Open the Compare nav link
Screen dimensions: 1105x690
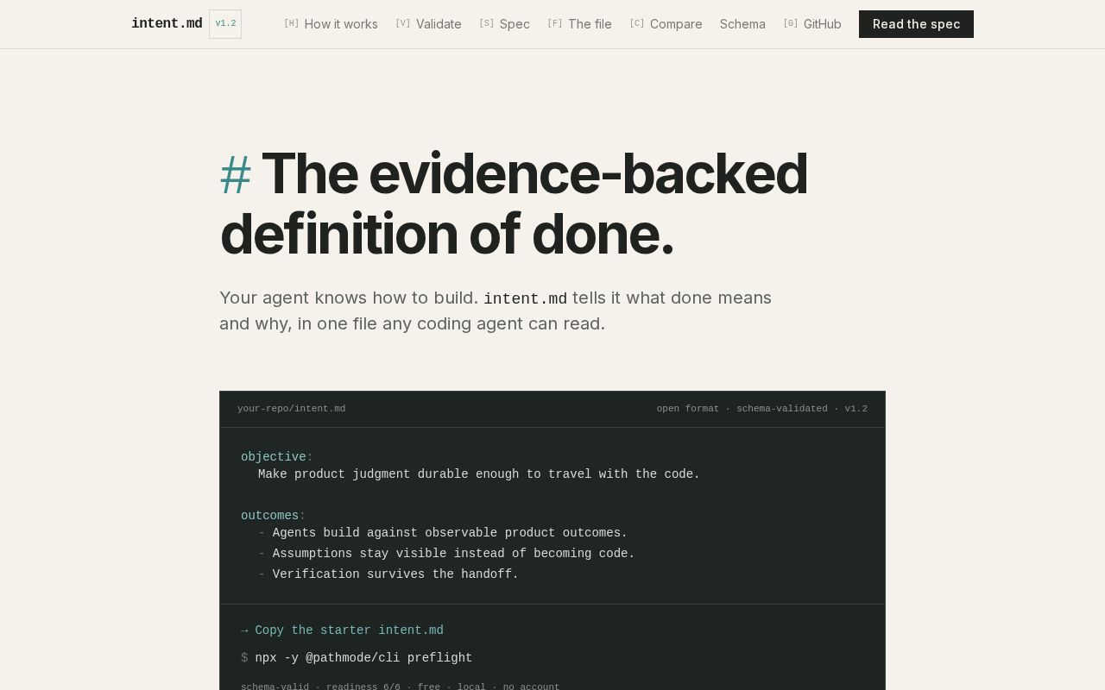pyautogui.click(x=666, y=24)
